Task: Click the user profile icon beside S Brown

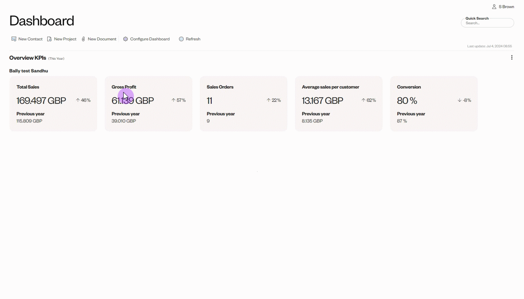Action: 494,6
